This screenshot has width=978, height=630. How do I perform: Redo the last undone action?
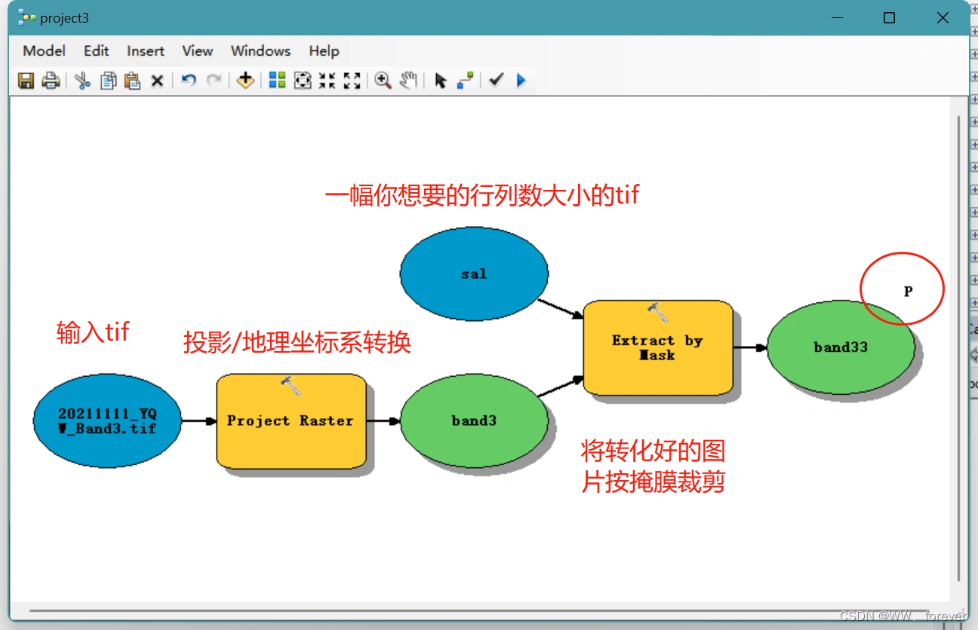click(214, 80)
